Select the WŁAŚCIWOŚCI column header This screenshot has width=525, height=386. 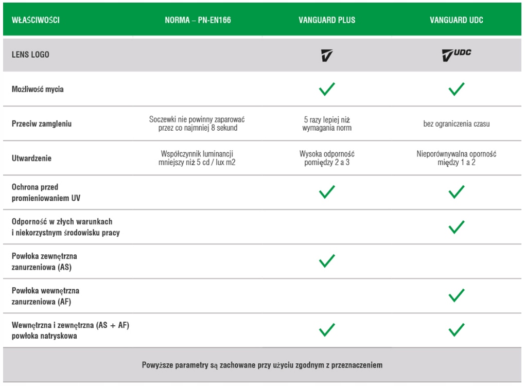[x=36, y=20]
